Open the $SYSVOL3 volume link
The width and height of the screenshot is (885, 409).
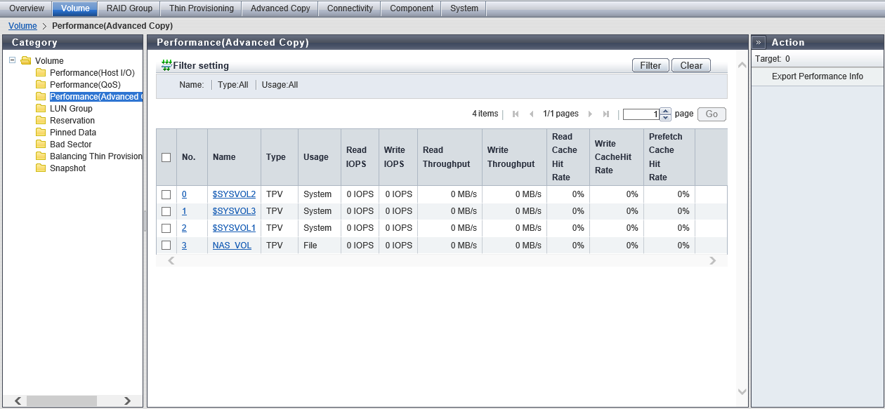coord(234,211)
